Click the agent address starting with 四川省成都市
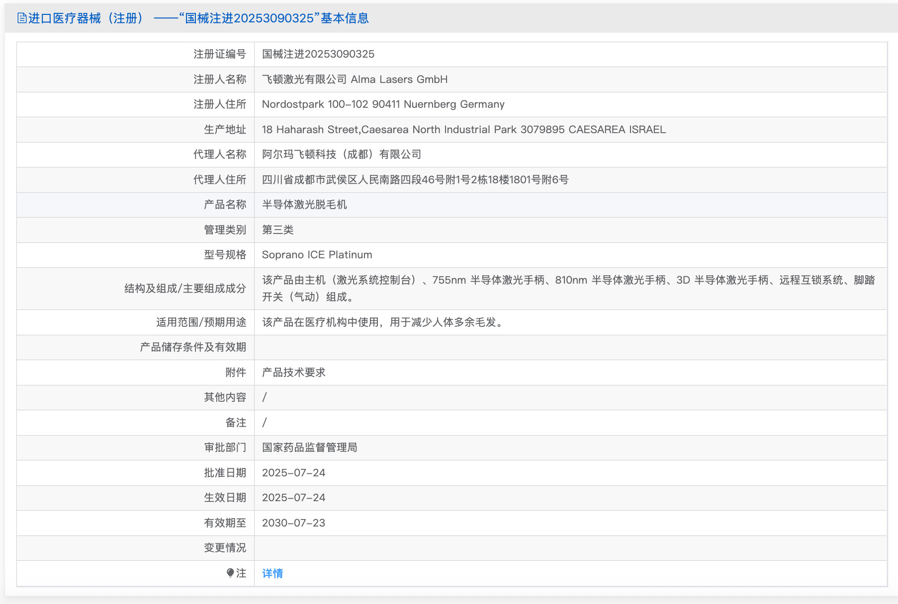Viewport: 898px width, 604px height. (415, 180)
